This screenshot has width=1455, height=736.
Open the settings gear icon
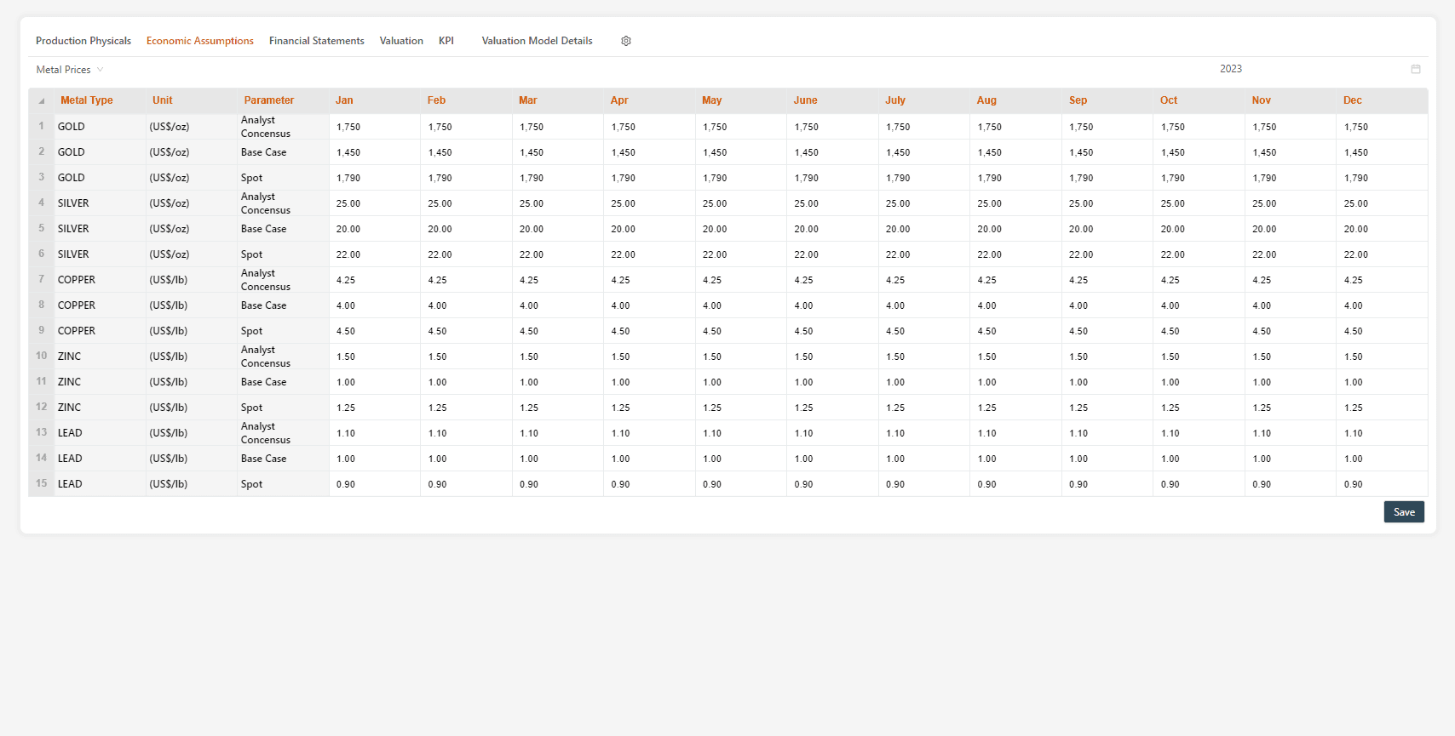626,41
